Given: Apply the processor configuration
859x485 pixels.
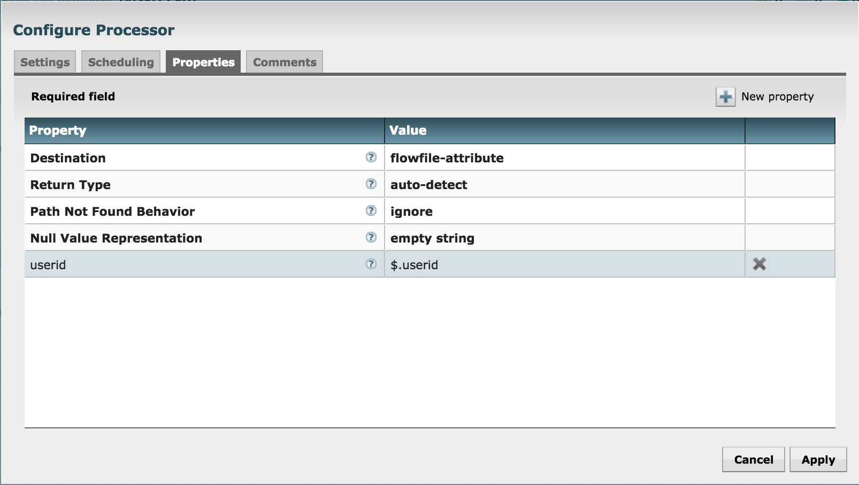Looking at the screenshot, I should [x=817, y=459].
